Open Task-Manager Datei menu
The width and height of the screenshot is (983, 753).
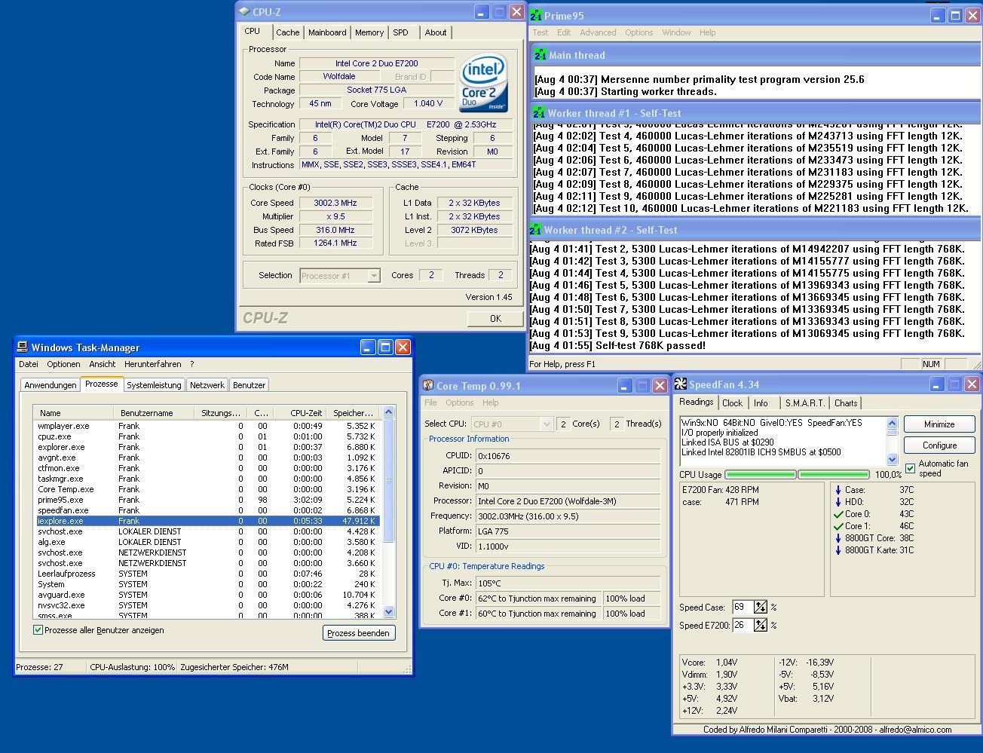click(29, 364)
